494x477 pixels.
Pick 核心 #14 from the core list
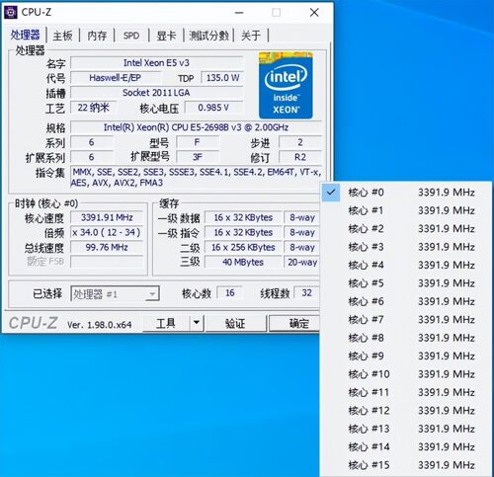coord(405,447)
